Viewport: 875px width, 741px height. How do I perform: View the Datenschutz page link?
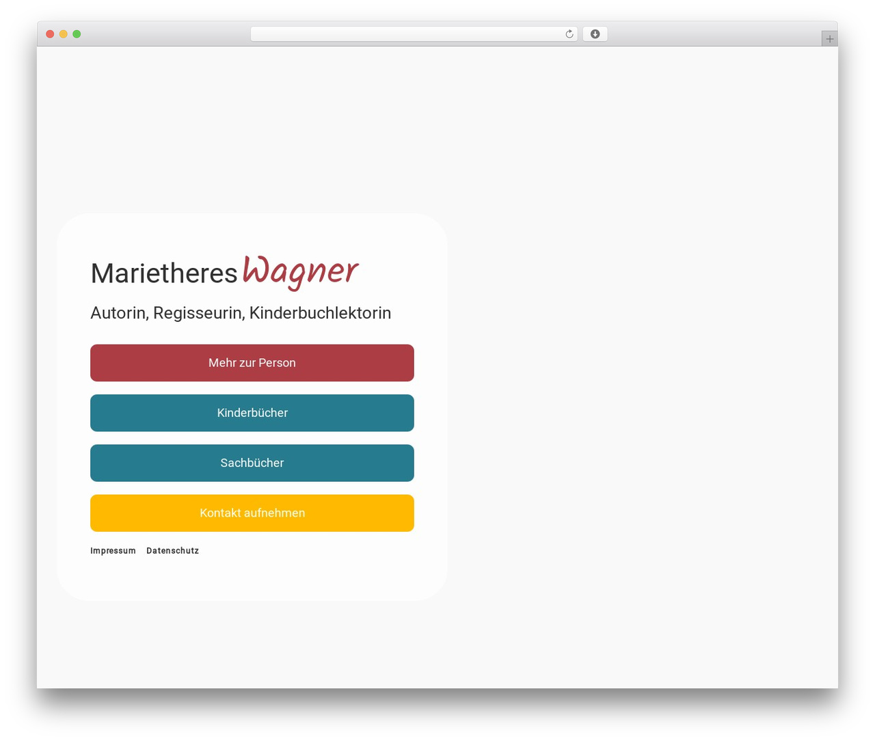point(172,551)
